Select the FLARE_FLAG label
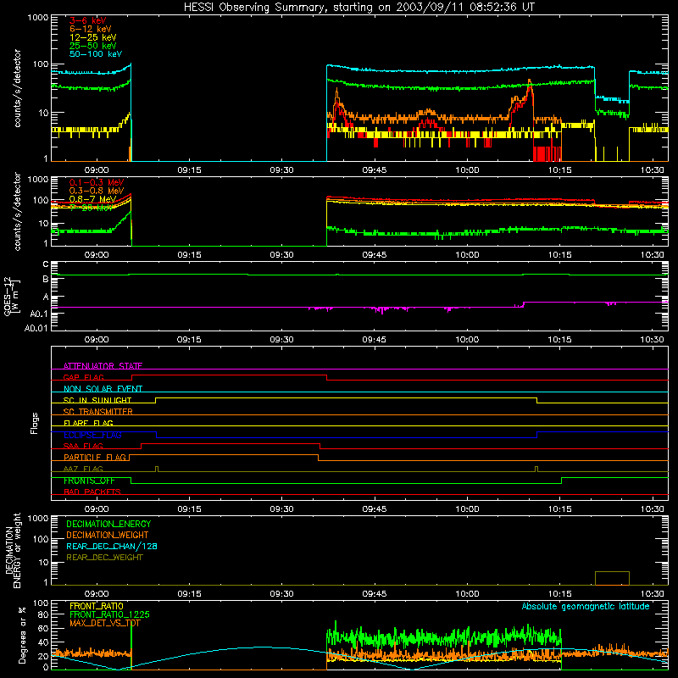 (88, 423)
